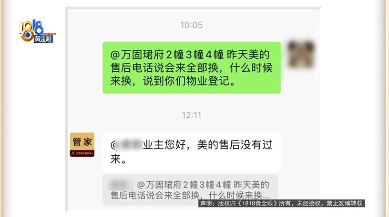Screen dimensions: 389x217
Task: Click the trailing 来。 in the white reply bubble
Action: pyautogui.click(x=118, y=159)
